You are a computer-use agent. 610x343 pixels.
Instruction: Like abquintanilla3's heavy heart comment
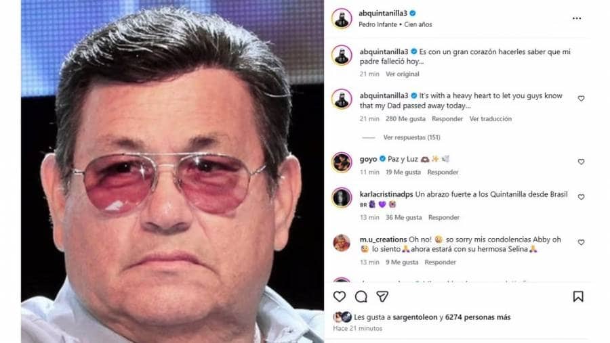point(581,98)
